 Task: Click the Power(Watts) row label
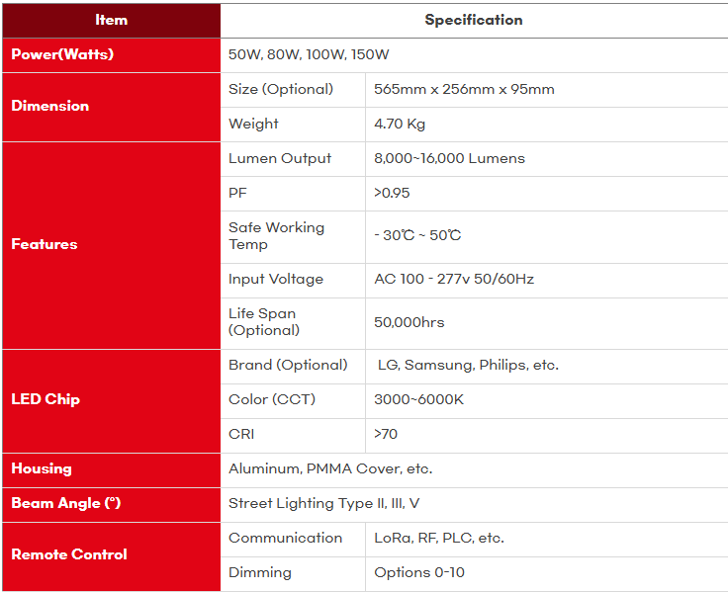pos(62,54)
